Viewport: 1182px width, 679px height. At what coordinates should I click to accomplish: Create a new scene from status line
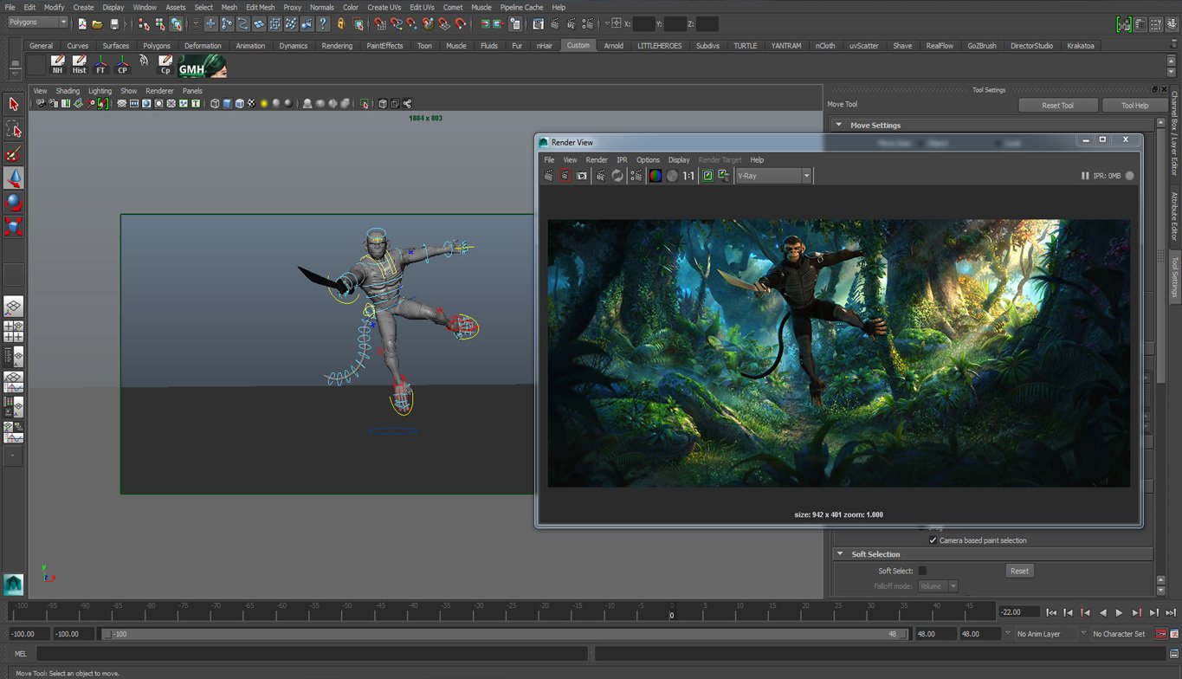tap(82, 24)
